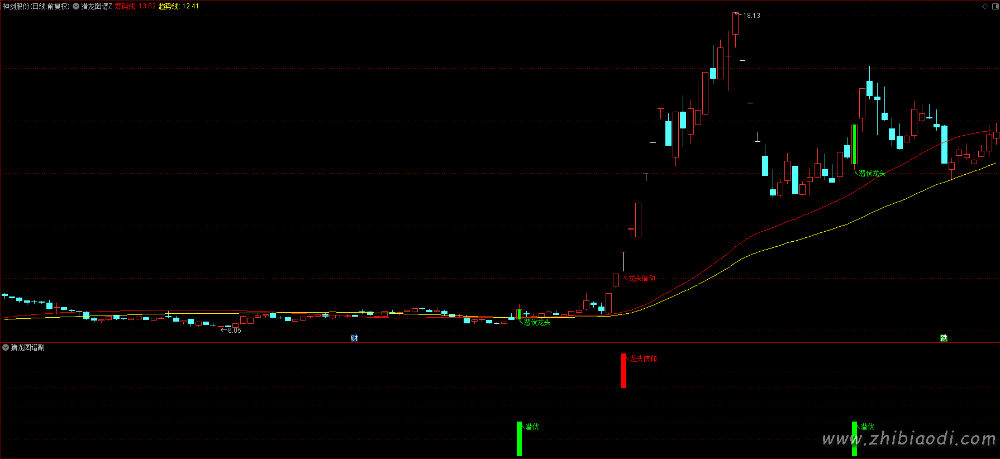Click the 神剑股份 (日线.前复权) title
The width and height of the screenshot is (1000, 459).
36,6
